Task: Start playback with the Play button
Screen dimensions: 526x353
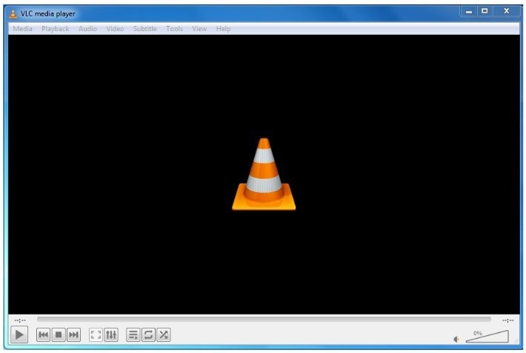Action: click(x=19, y=334)
